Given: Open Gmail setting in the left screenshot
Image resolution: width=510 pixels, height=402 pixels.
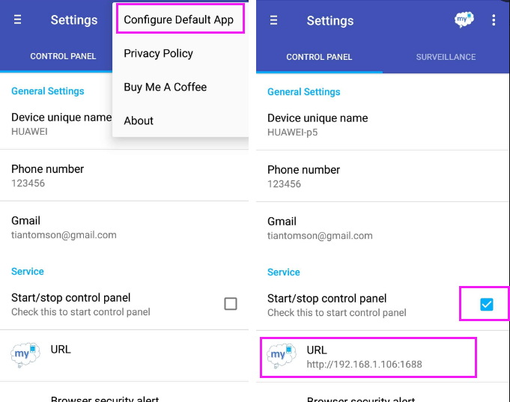Looking at the screenshot, I should 64,227.
